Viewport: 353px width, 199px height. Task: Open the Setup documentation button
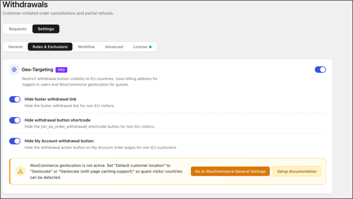297,172
